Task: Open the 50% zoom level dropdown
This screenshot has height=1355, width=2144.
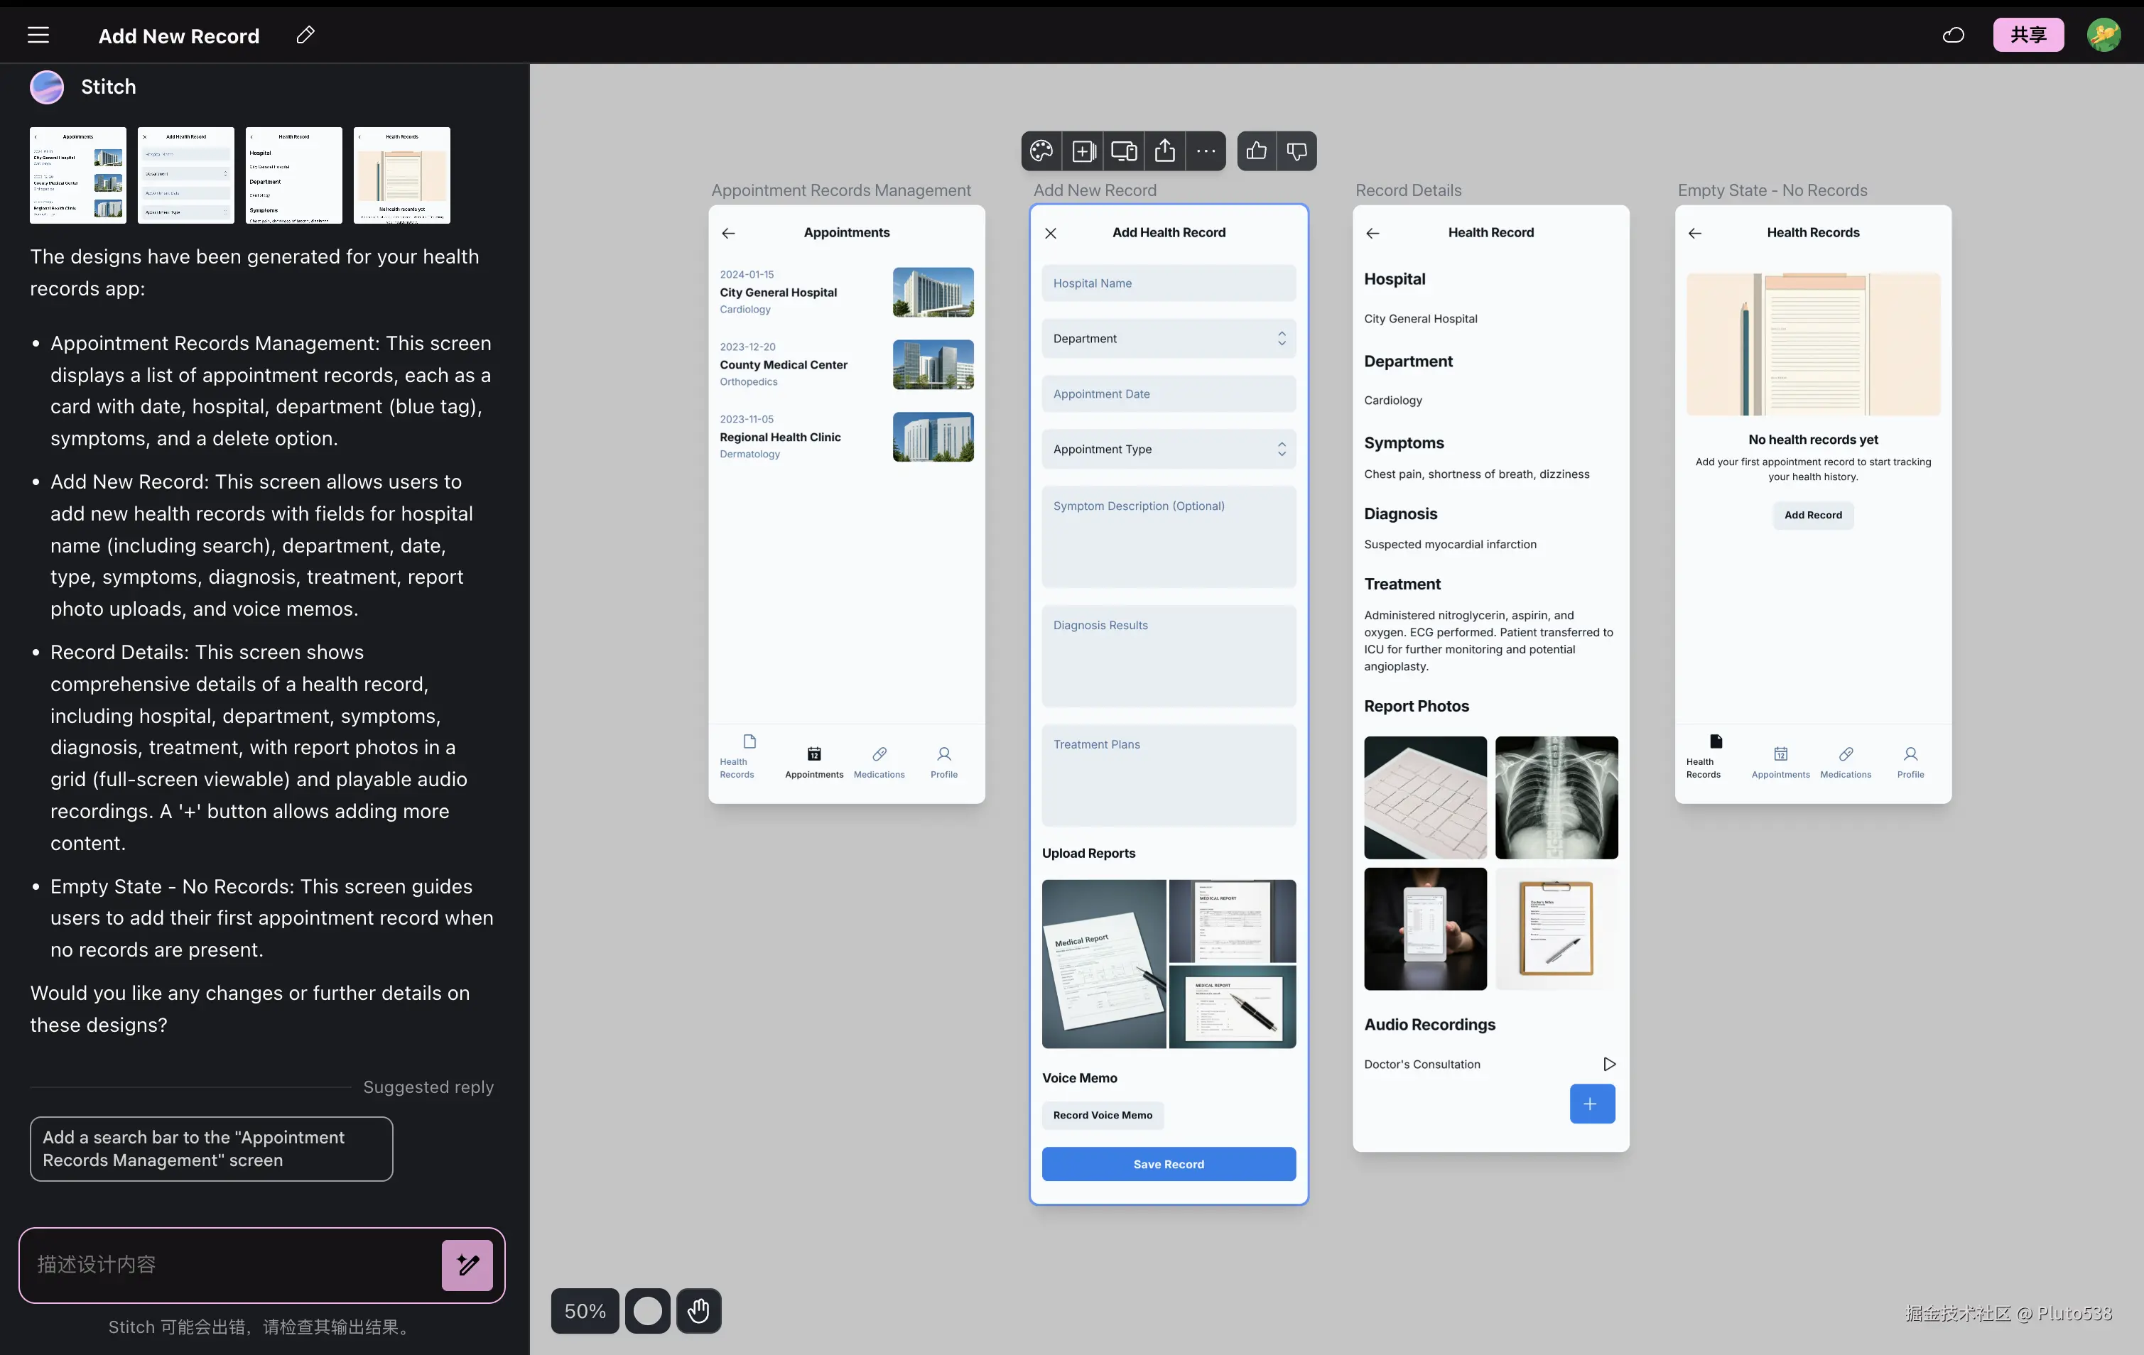Action: click(585, 1310)
